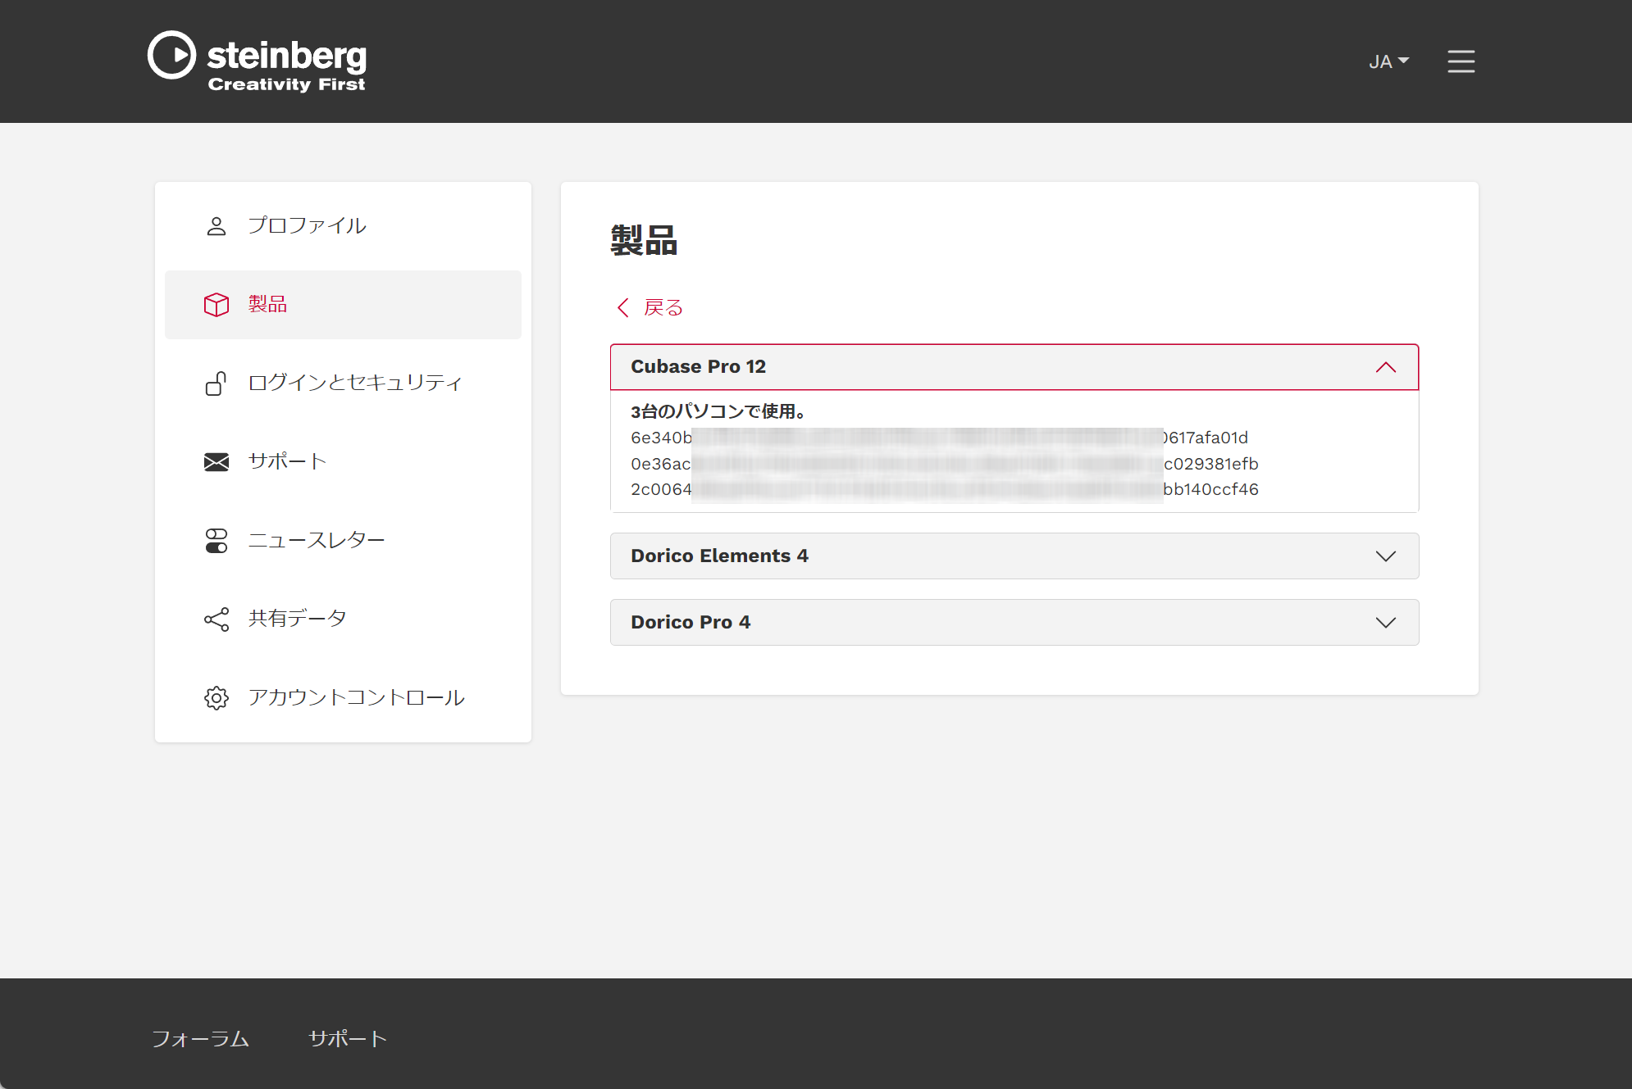Screen dimensions: 1632x1089
Task: Go back with the 戻る link
Action: pos(663,307)
